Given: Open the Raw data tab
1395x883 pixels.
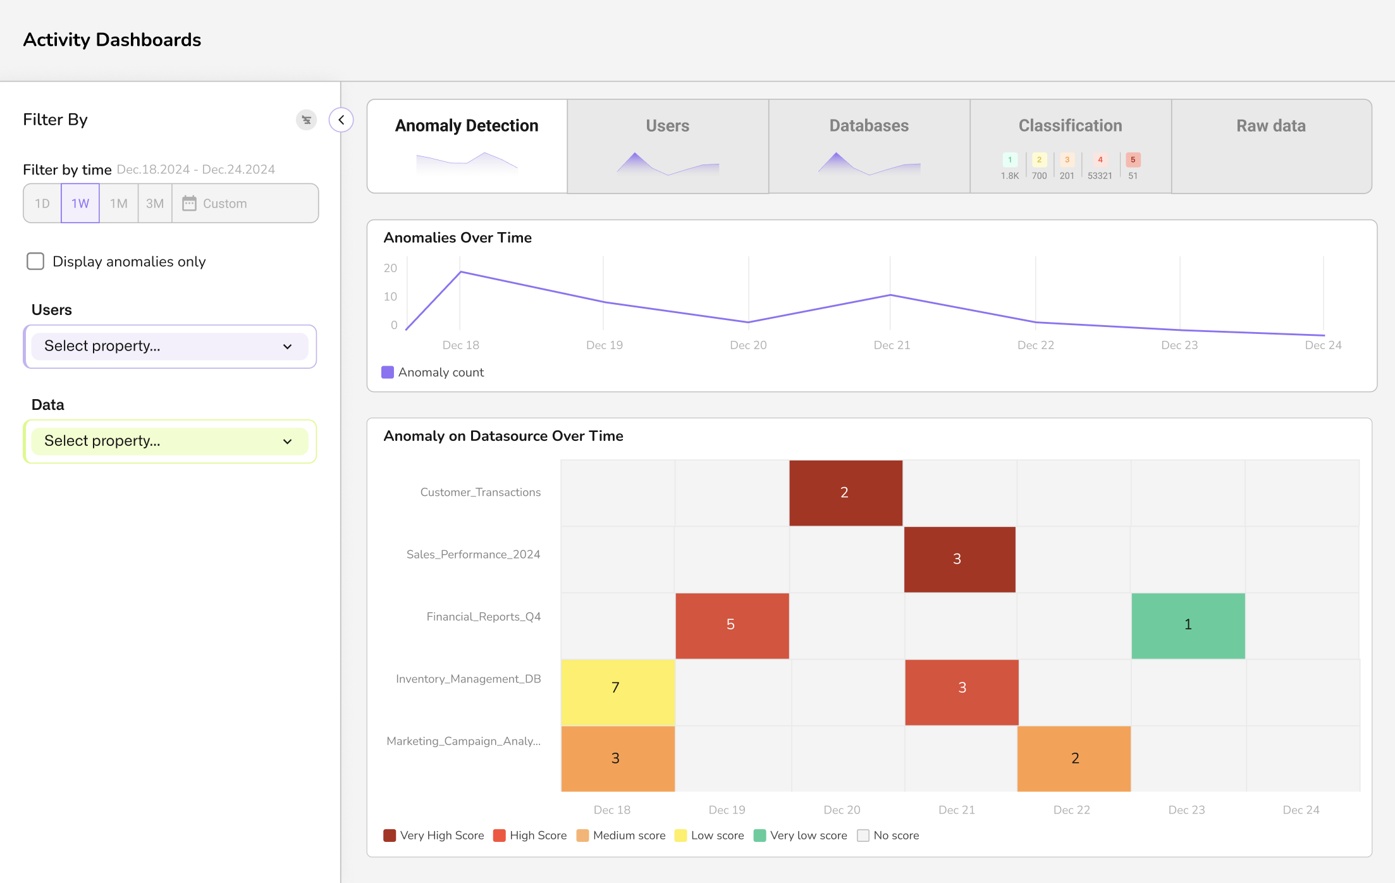Looking at the screenshot, I should [x=1271, y=126].
